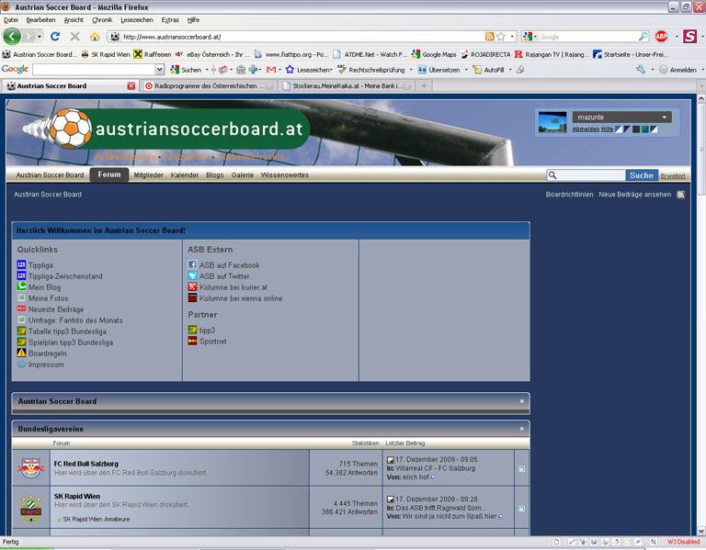
Task: Click the printer icon in status bar
Action: tap(605, 542)
